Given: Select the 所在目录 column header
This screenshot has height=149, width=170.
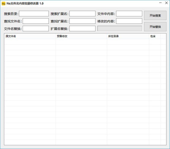Looking at the screenshot, I should pyautogui.click(x=128, y=36).
